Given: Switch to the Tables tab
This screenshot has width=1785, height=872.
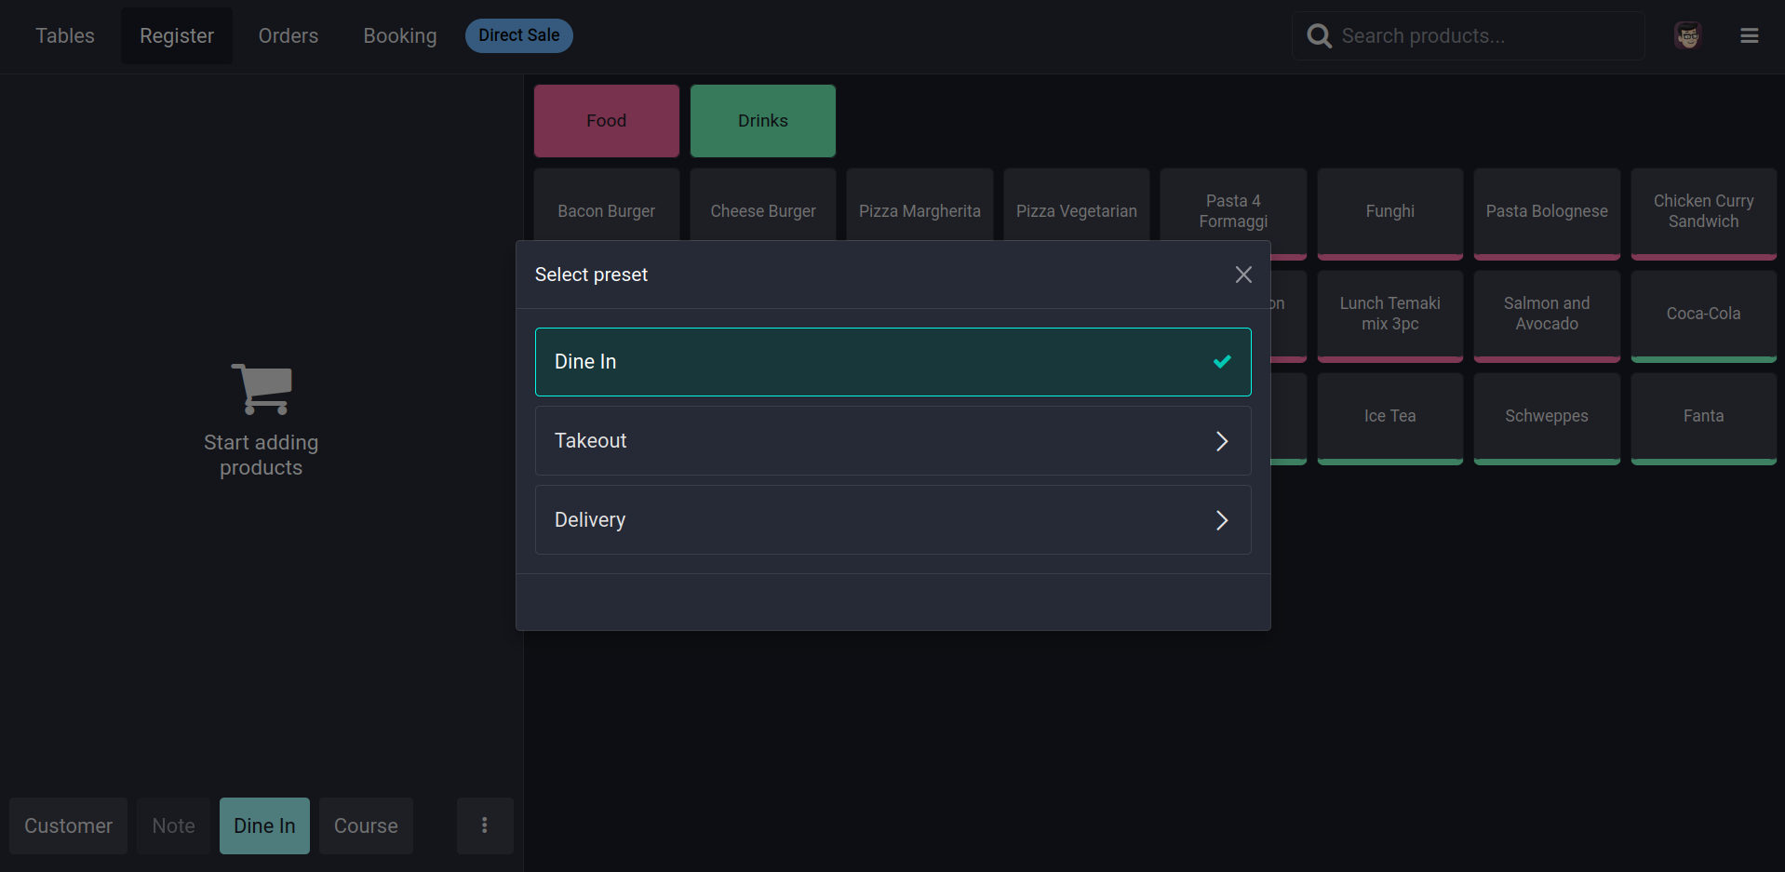Looking at the screenshot, I should coord(65,36).
